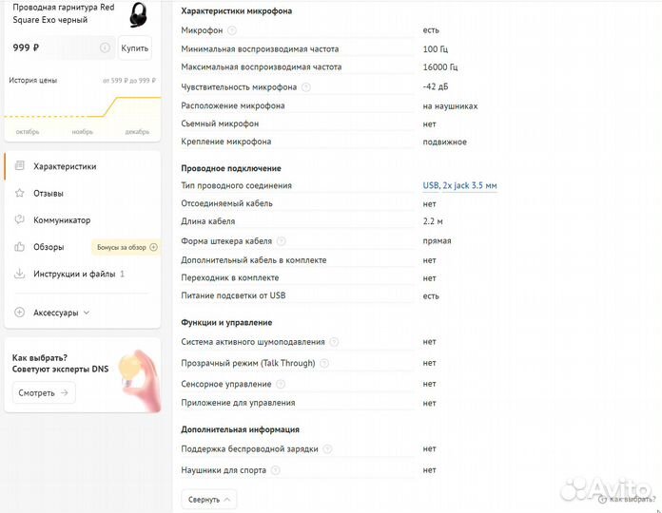Follow the USB, 2x jack 3.5 мм link
Screen dimensions: 662x513
[459, 186]
